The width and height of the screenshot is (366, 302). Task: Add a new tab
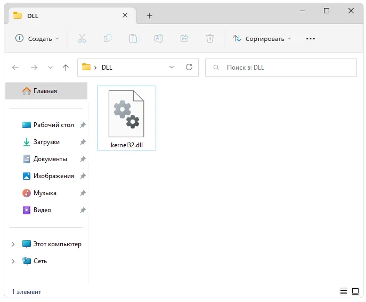pos(149,15)
